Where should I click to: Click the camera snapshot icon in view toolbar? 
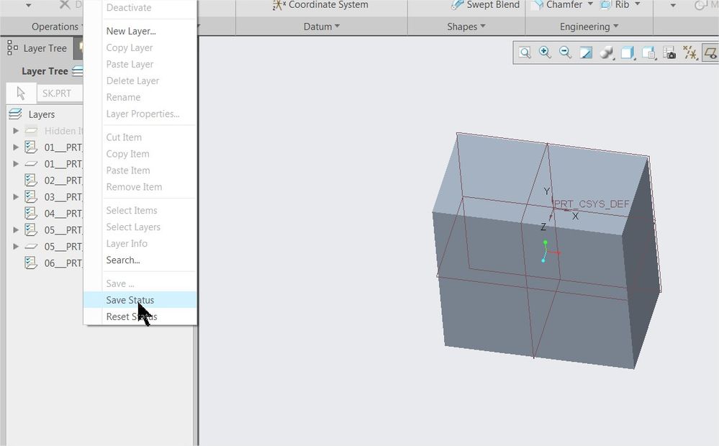click(x=669, y=53)
